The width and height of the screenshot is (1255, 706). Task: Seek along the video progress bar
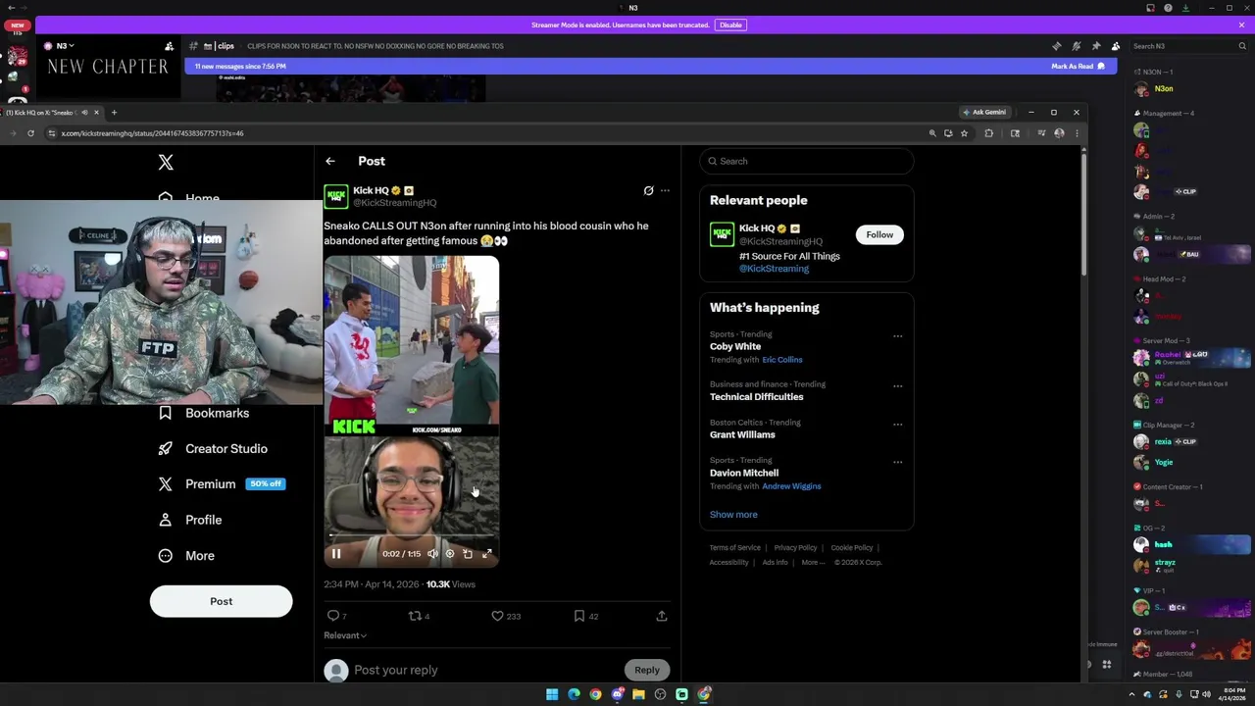pyautogui.click(x=411, y=536)
